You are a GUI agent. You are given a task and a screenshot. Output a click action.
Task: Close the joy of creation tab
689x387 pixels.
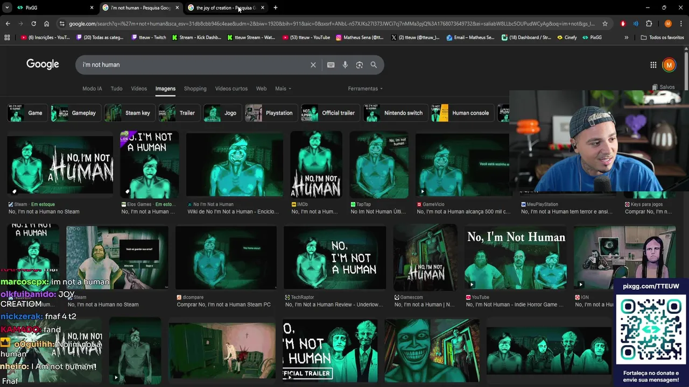(263, 8)
